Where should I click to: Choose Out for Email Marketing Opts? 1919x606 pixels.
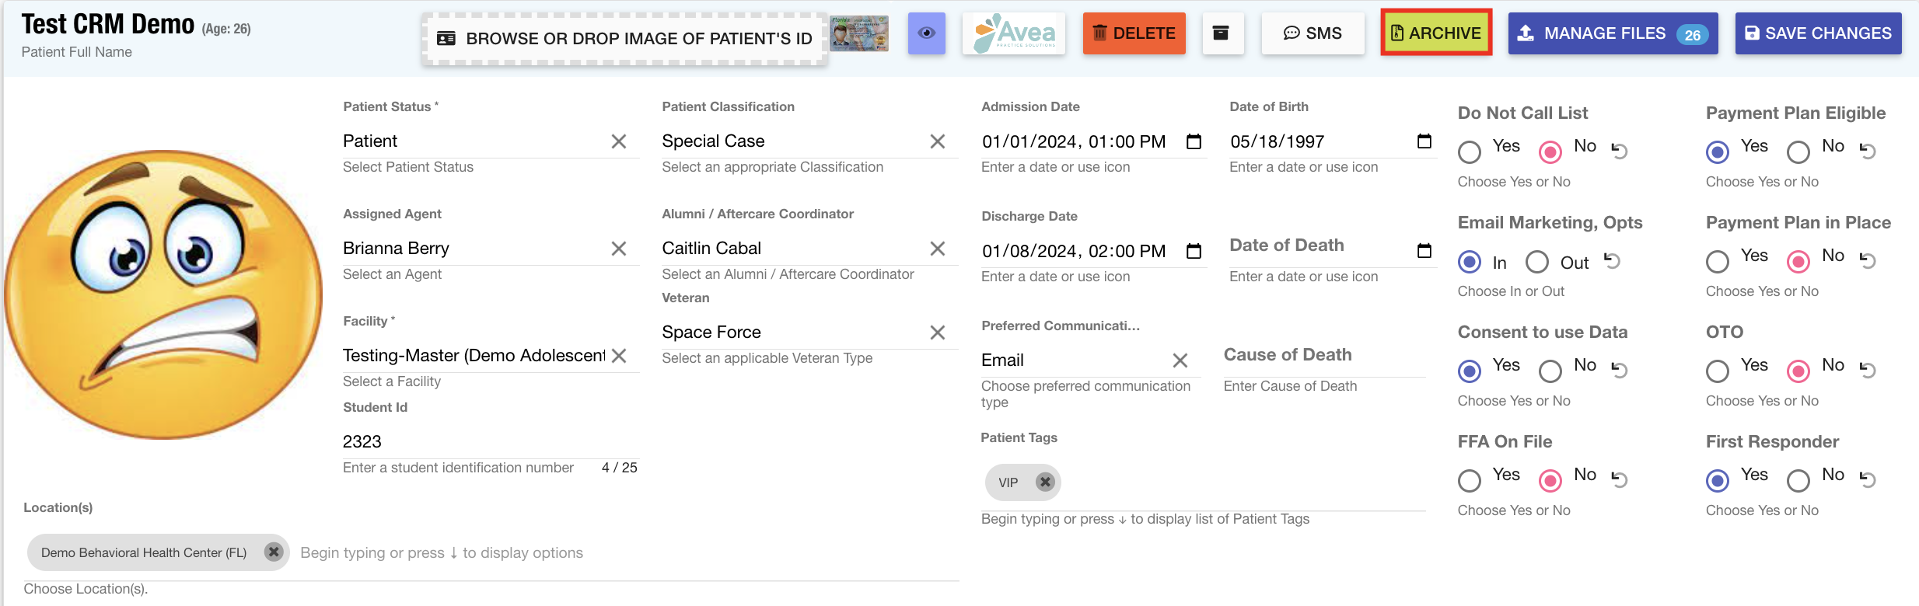[x=1536, y=263]
